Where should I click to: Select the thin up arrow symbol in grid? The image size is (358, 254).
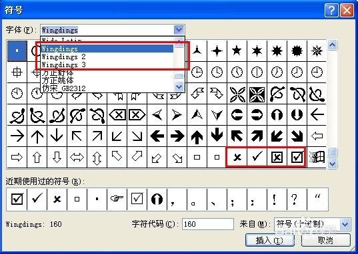tap(37, 136)
